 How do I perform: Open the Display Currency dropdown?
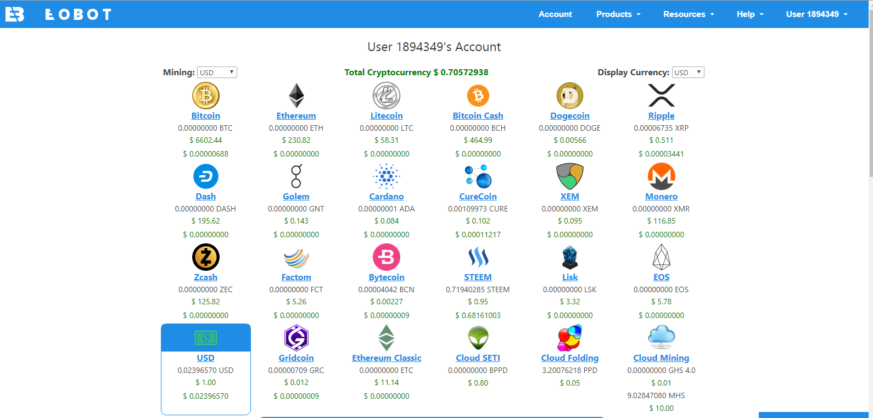(688, 73)
